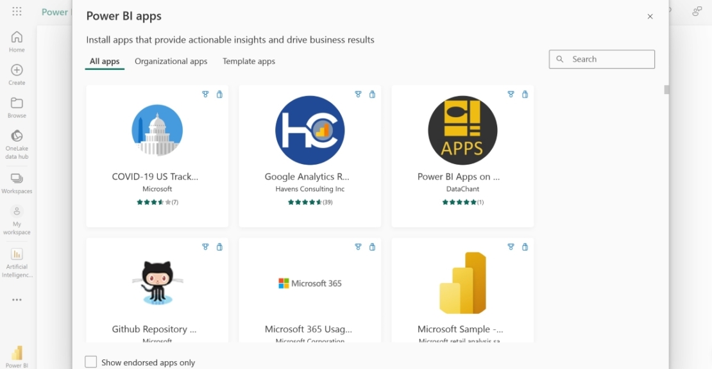The width and height of the screenshot is (712, 369).
Task: Open the Microsoft 365 Usage app card
Action: (x=309, y=290)
